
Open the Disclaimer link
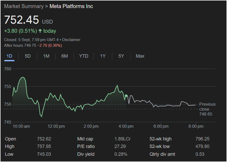pyautogui.click(x=71, y=40)
